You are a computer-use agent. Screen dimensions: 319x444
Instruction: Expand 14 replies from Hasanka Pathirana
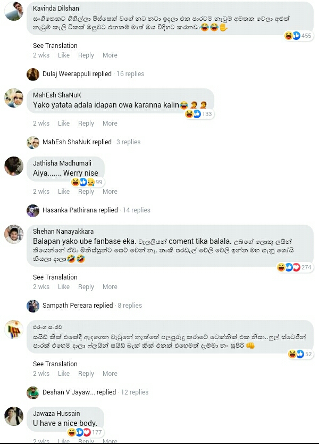click(137, 210)
